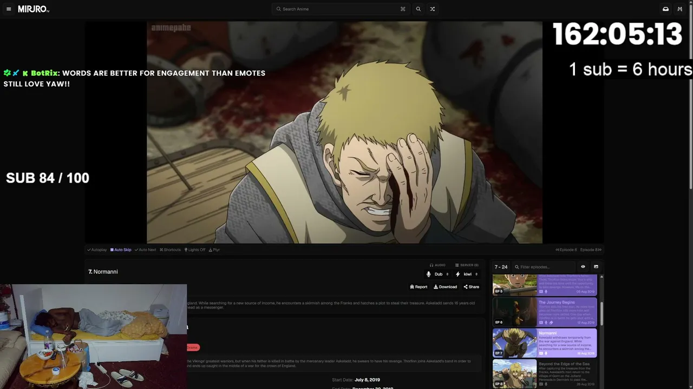Click the 12 Aug 2019 date on EP 6

point(586,323)
